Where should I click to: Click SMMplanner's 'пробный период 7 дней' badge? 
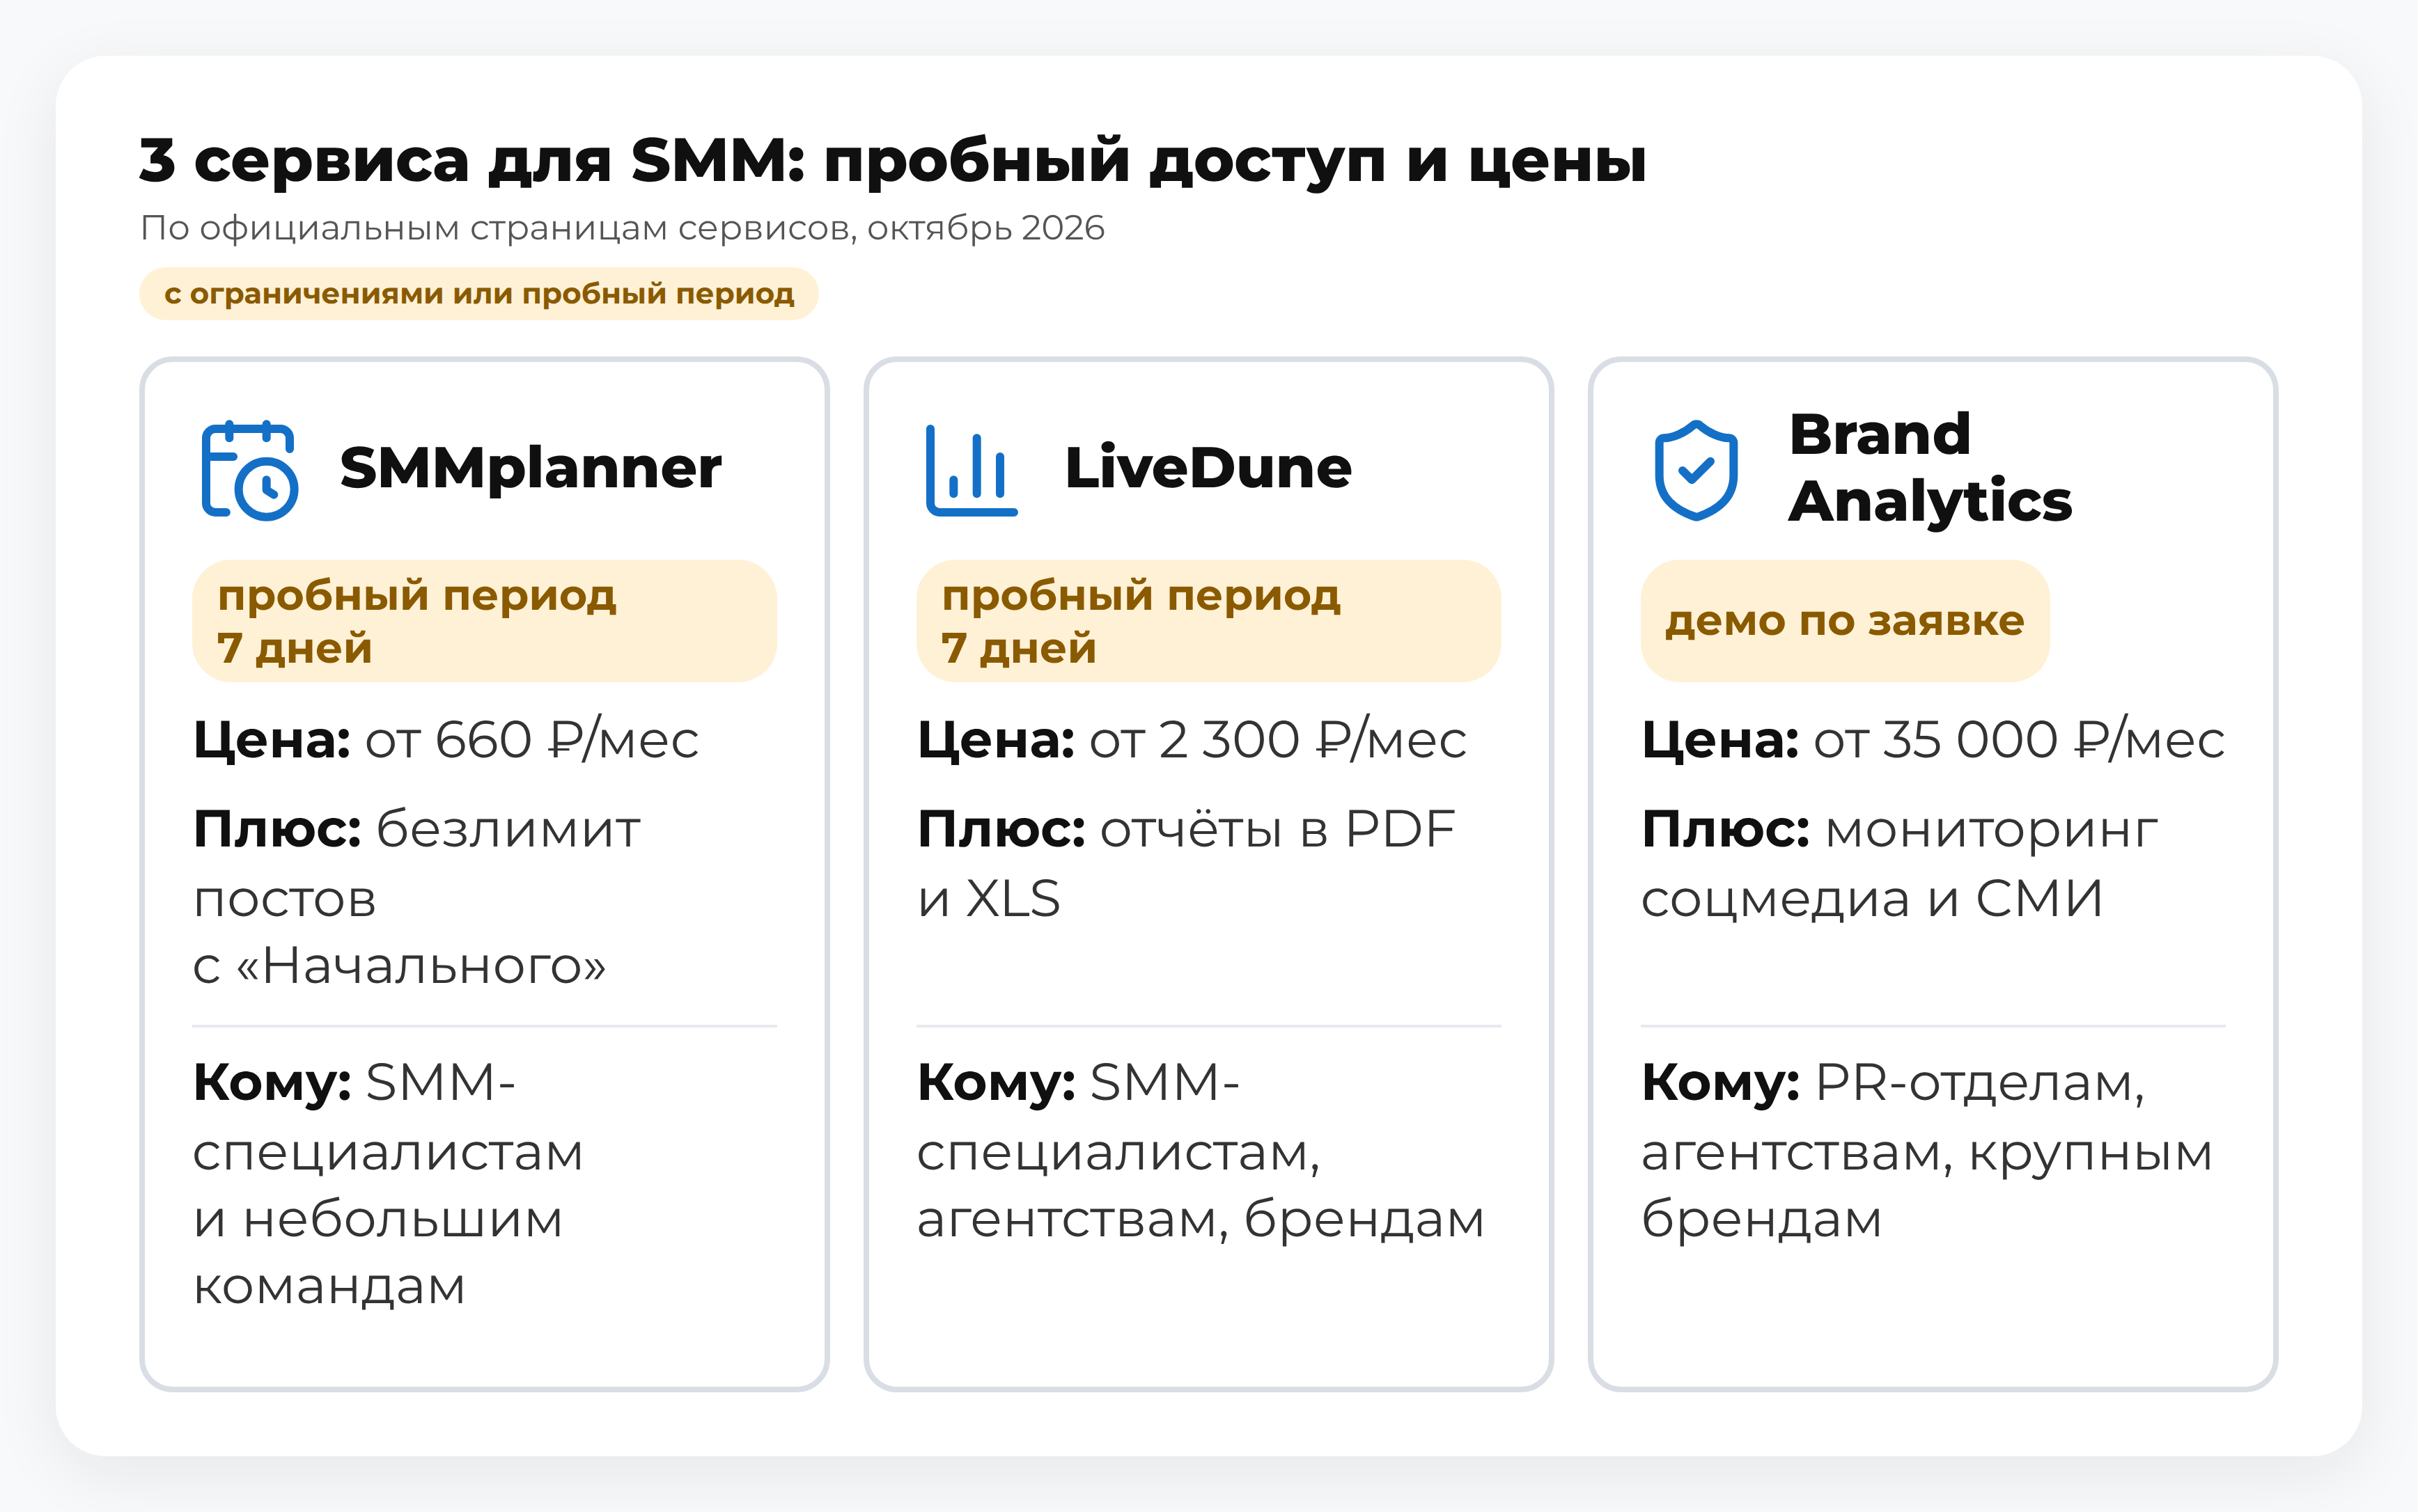tap(484, 621)
